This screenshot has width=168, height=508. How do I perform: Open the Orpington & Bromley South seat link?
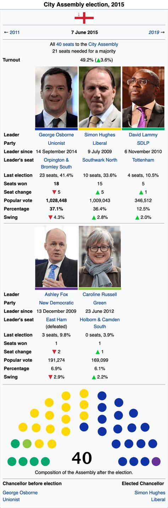(x=56, y=164)
